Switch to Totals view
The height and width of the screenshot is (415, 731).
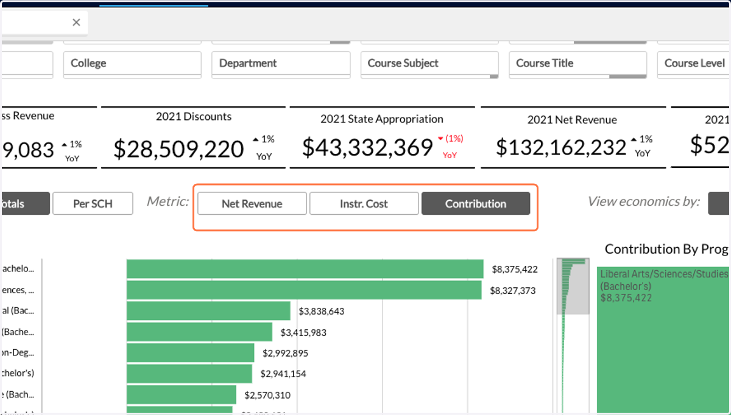24,204
